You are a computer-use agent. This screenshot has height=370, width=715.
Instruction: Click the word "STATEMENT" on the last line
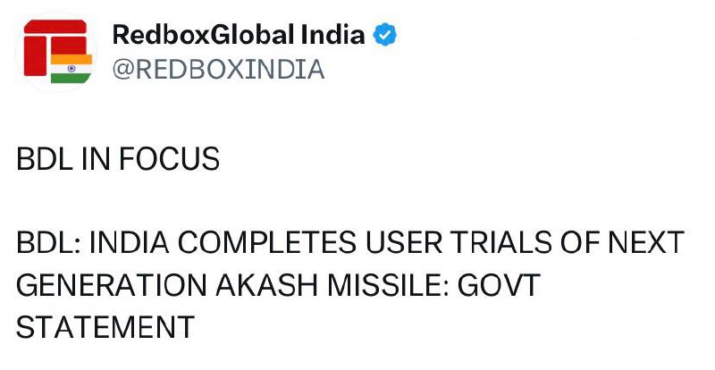coord(105,326)
